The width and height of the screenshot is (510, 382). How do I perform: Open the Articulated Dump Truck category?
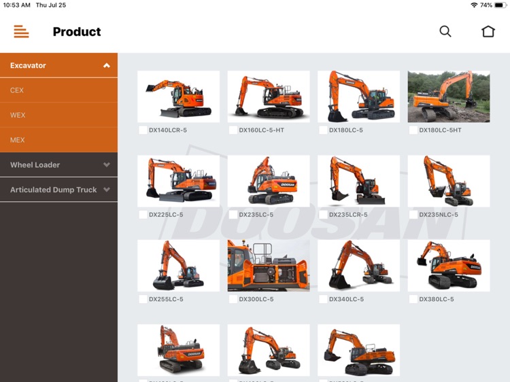click(59, 190)
